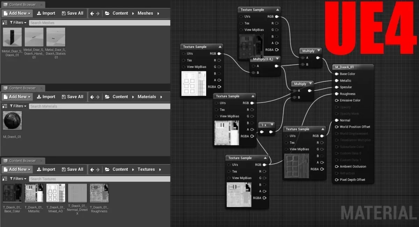419x227 pixels.
Task: Click the RGB output pin of topmost Texture Sample
Action: click(x=277, y=16)
